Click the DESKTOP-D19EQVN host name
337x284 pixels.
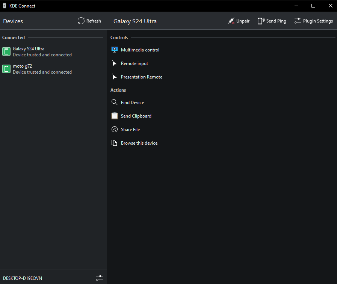[23, 278]
